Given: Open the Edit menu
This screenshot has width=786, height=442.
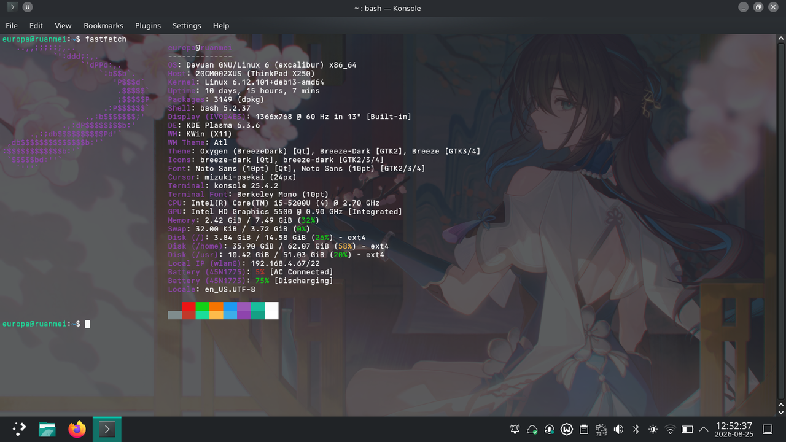Looking at the screenshot, I should click(x=36, y=26).
